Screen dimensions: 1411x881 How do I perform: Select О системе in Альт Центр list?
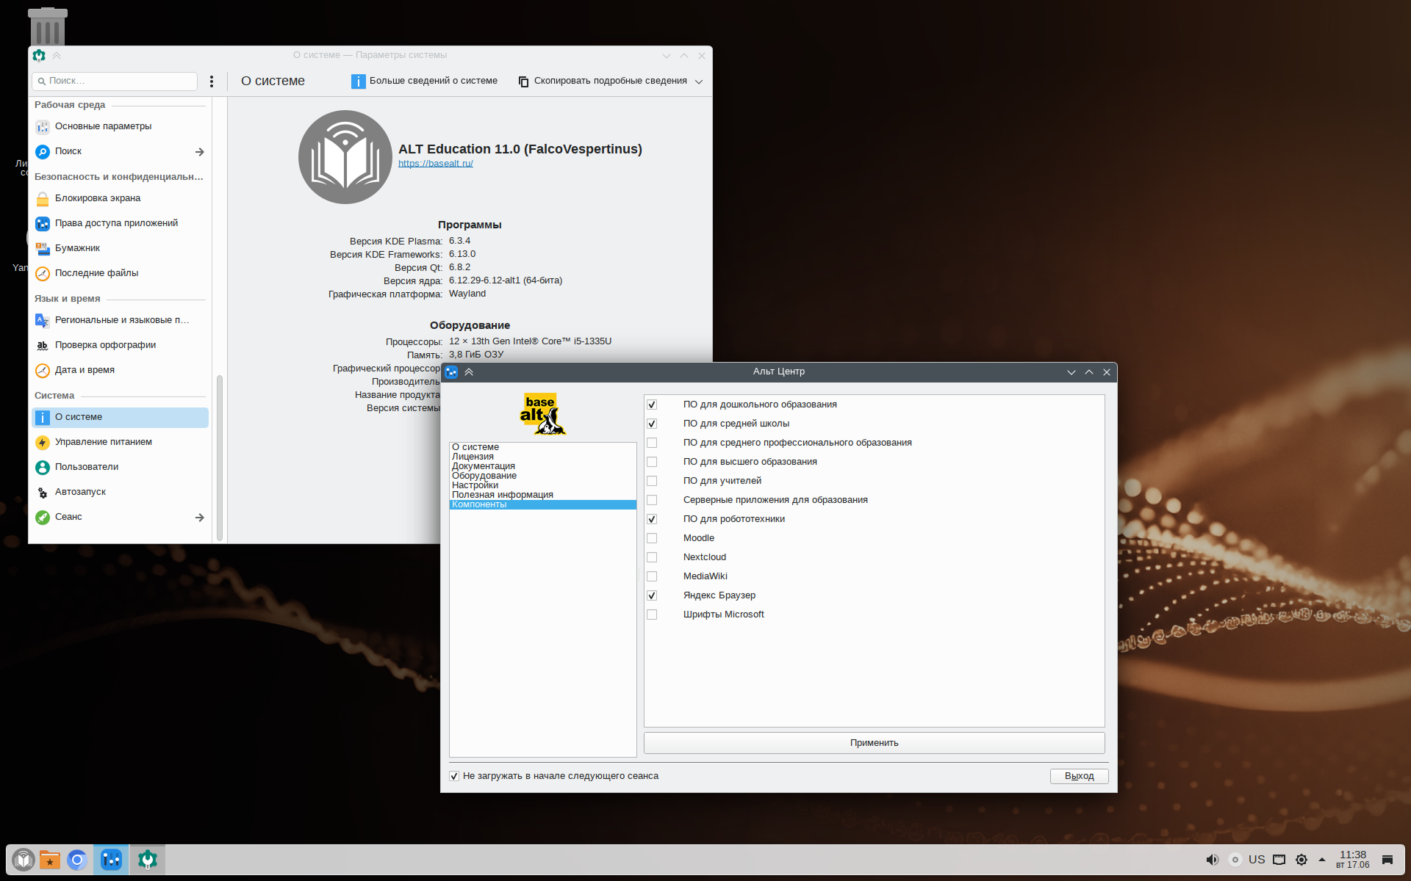(542, 447)
